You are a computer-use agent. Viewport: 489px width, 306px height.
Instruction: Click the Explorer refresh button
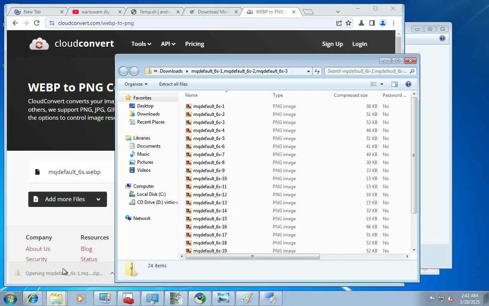(317, 71)
